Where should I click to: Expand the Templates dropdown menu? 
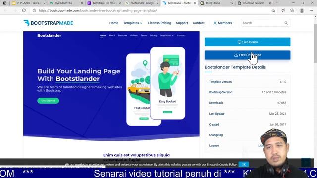(133, 23)
